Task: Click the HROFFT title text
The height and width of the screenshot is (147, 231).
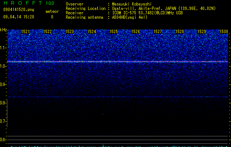Action: point(23,3)
